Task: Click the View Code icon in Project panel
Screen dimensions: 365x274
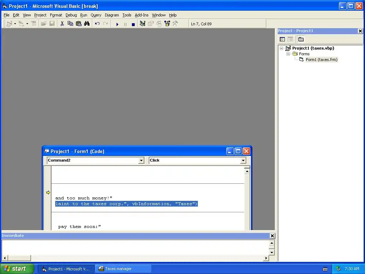Action: pyautogui.click(x=282, y=39)
